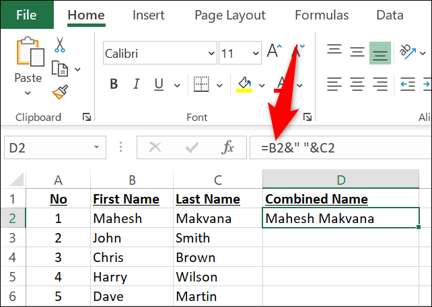Switch to the Formulas tab

[x=322, y=15]
